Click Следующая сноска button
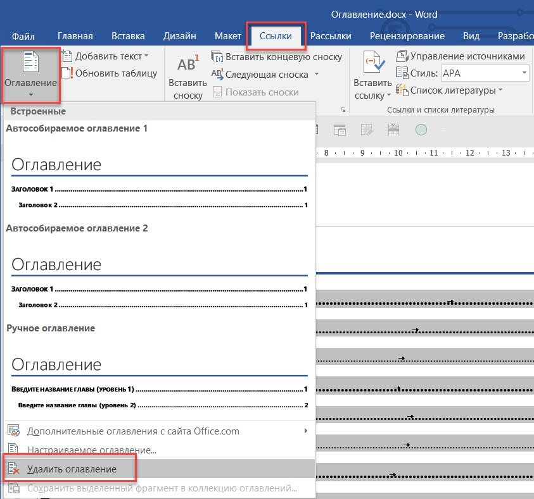This screenshot has height=499, width=534. 260,75
